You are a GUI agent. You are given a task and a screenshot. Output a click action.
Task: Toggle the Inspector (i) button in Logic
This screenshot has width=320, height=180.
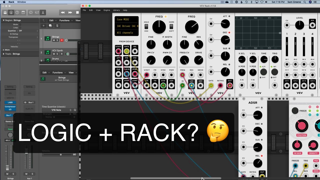(11, 12)
